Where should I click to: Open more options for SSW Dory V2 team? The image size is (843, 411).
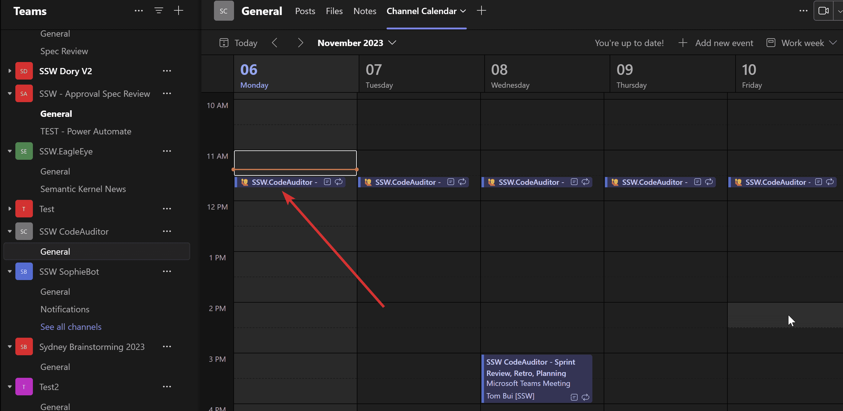(167, 71)
